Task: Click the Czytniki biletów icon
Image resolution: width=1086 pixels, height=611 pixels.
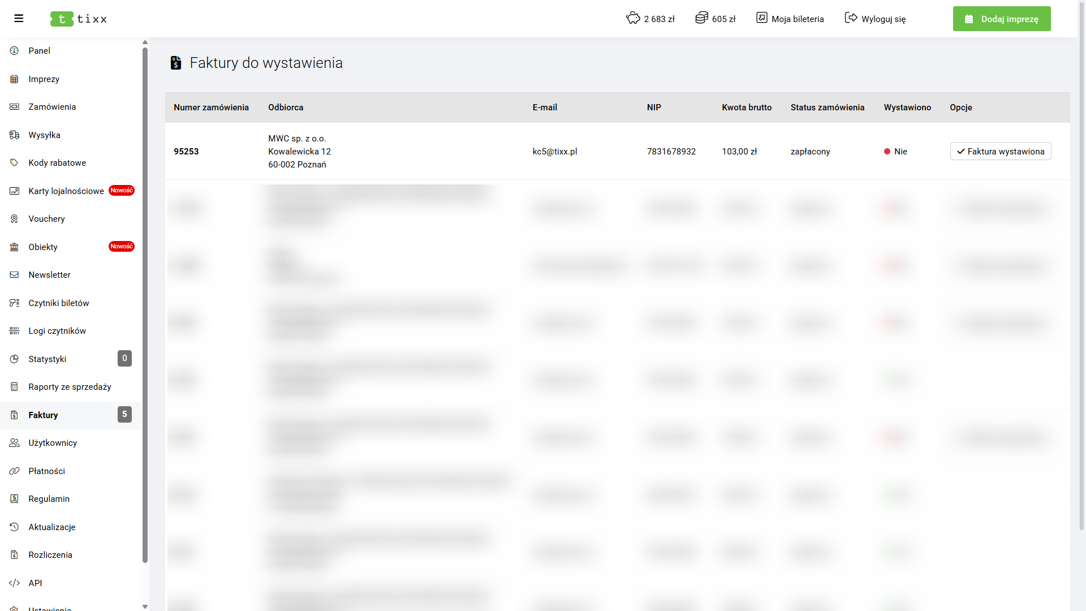Action: tap(14, 303)
